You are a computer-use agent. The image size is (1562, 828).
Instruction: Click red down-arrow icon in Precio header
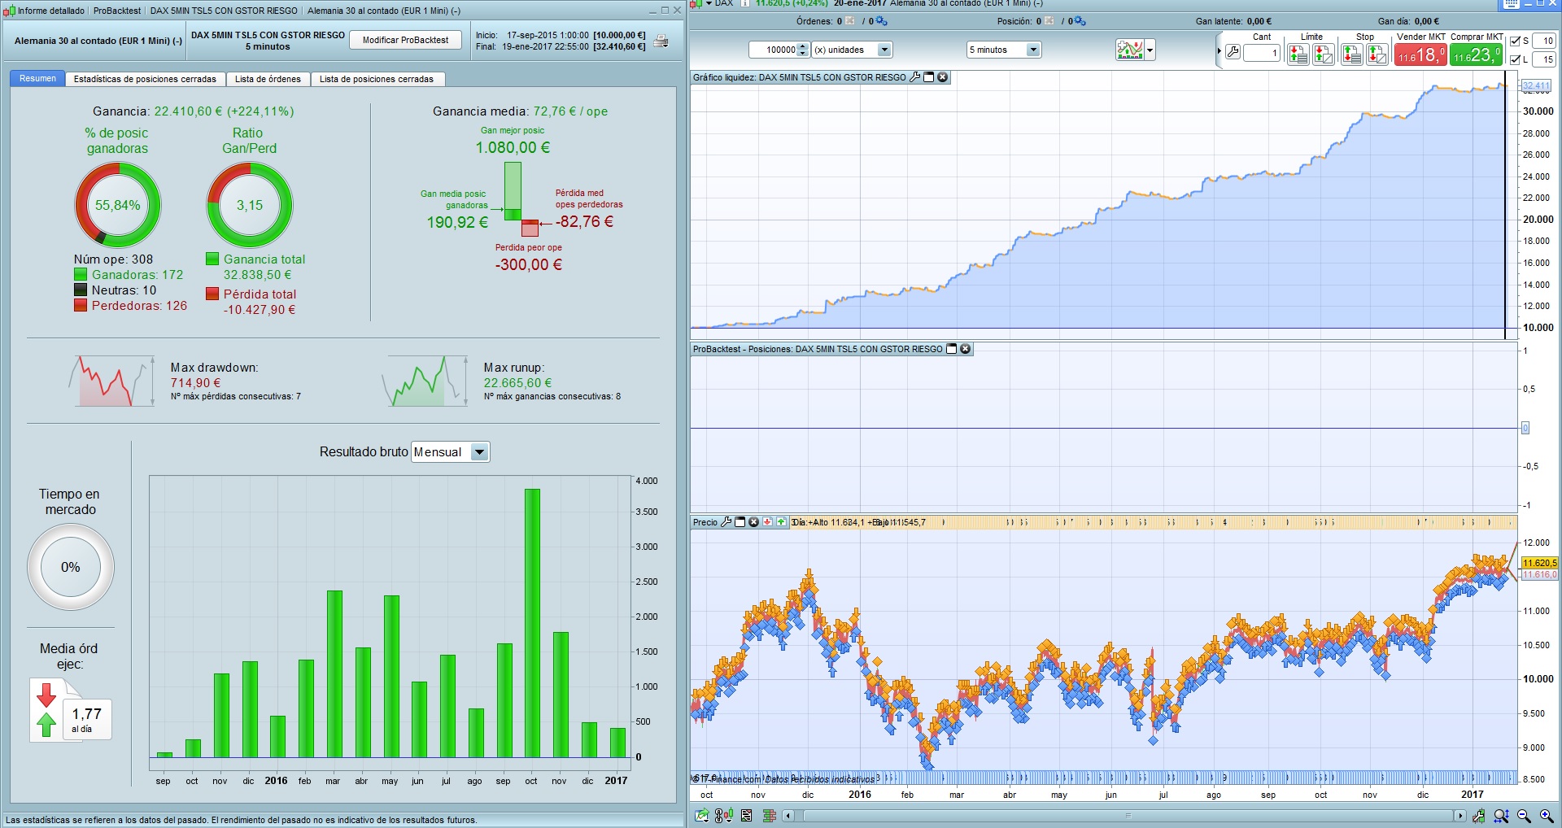click(767, 522)
